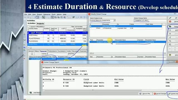Click the right scroll arrow in Modify Global Change
The height and width of the screenshot is (100, 178).
coord(165,53)
